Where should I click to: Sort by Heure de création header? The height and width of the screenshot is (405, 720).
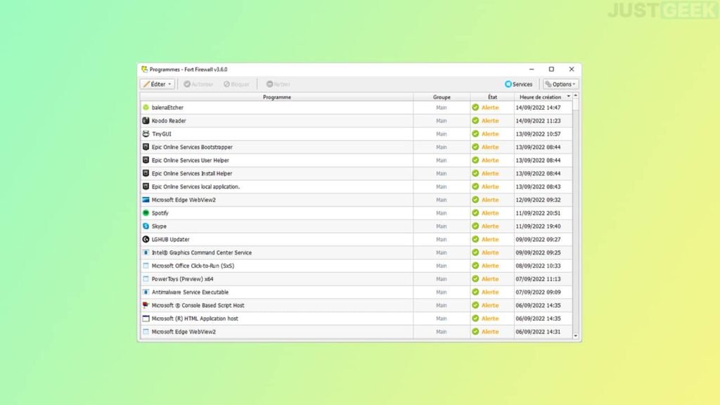click(x=541, y=97)
